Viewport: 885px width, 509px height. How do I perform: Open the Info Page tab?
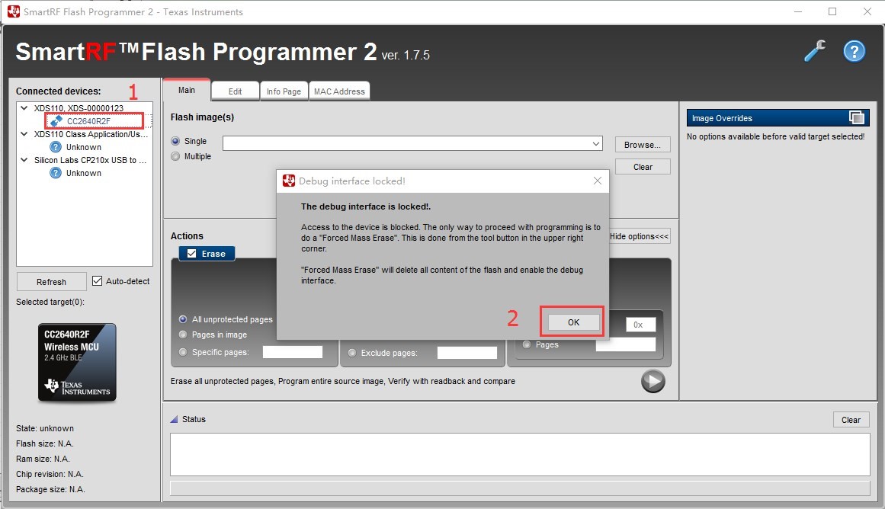point(284,91)
